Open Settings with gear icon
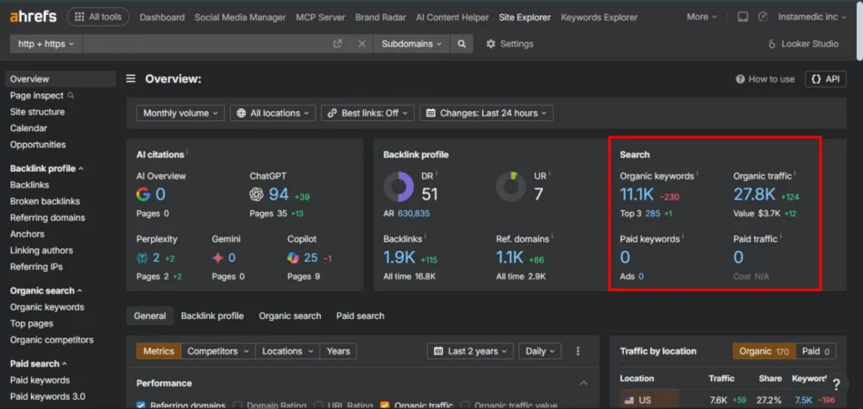Screen dimensions: 863x409 (x=510, y=44)
